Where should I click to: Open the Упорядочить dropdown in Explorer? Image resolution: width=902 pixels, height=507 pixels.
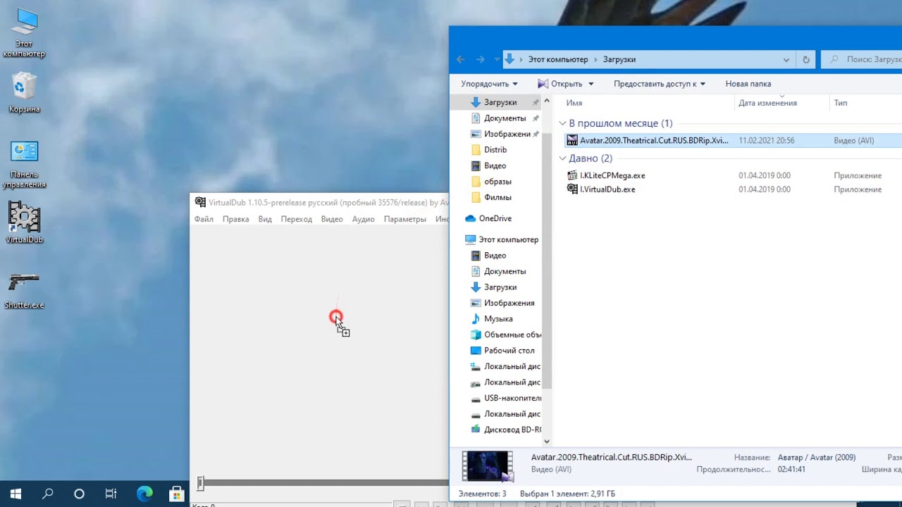489,84
